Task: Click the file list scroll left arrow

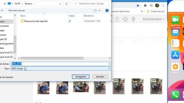Action: pos(19,58)
